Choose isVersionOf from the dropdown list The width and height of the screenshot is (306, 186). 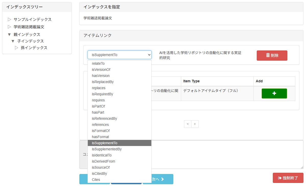click(101, 70)
